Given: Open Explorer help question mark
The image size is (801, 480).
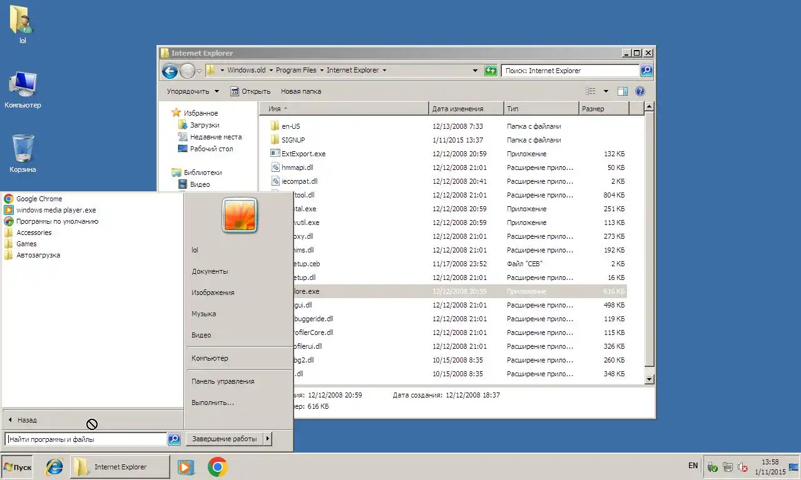Looking at the screenshot, I should [640, 91].
